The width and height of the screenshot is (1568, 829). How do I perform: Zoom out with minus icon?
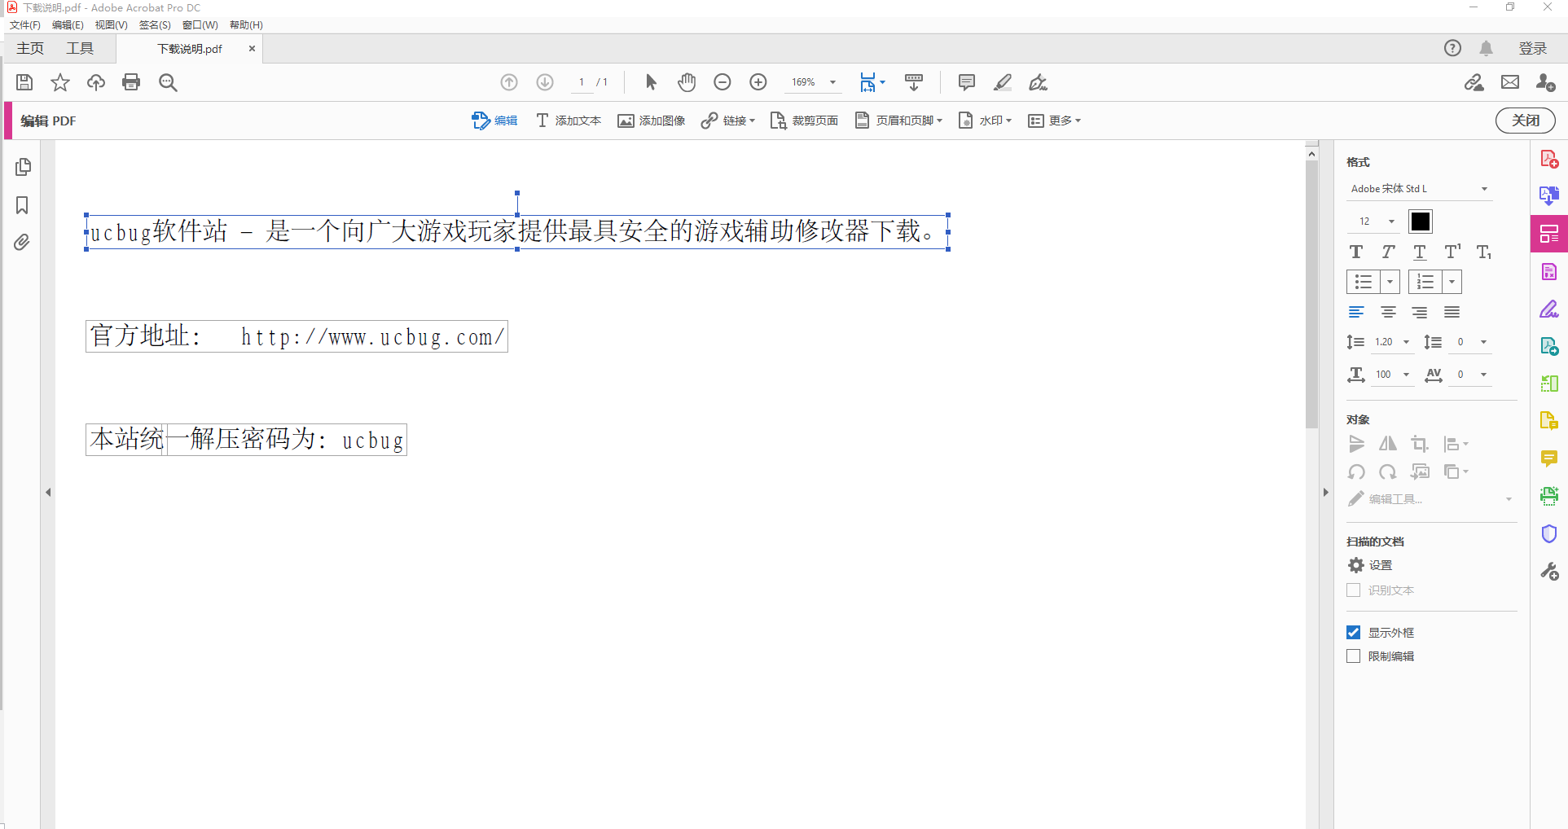[723, 82]
